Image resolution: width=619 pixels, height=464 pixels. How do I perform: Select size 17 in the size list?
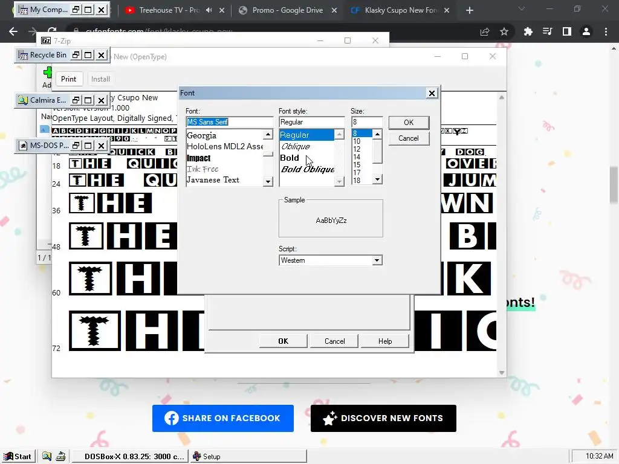click(x=361, y=172)
